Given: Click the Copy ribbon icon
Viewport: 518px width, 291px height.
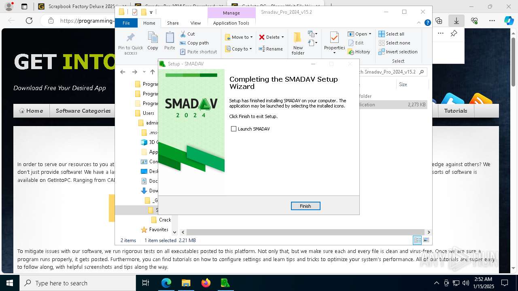Looking at the screenshot, I should (x=153, y=41).
